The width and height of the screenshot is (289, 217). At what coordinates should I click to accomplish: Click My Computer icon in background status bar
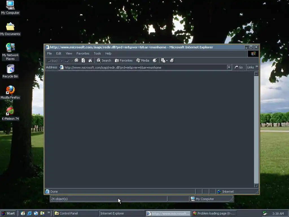[193, 199]
